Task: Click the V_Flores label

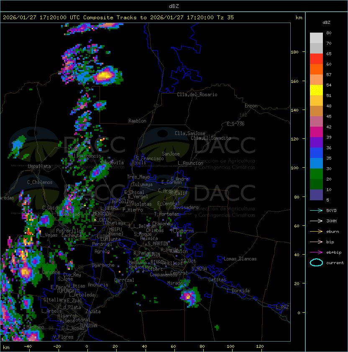Action: [x=63, y=337]
